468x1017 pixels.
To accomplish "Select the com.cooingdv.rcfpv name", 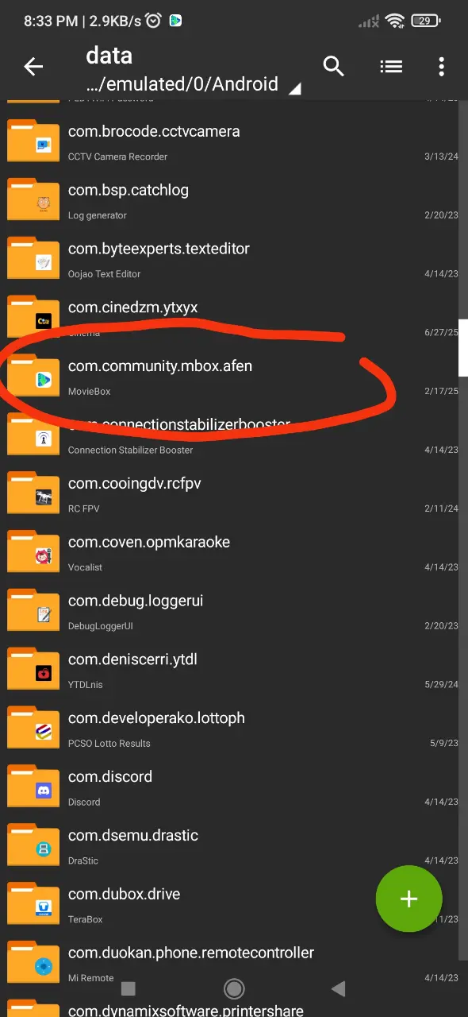I will (135, 483).
